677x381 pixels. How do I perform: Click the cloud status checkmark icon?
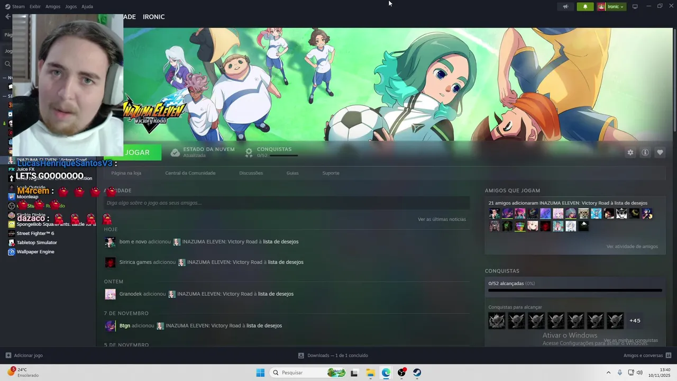pyautogui.click(x=175, y=152)
